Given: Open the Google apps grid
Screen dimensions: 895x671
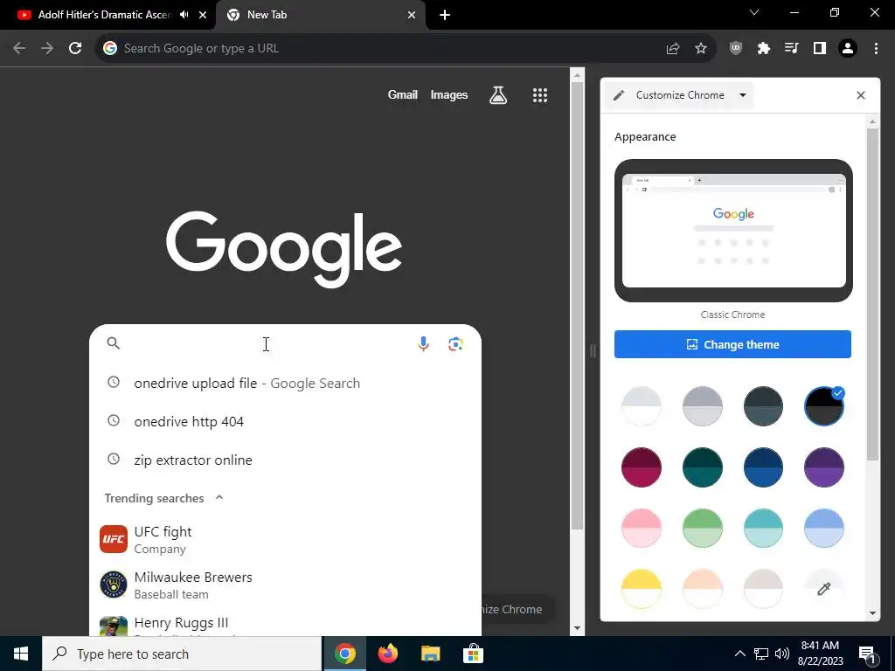Looking at the screenshot, I should click(540, 95).
